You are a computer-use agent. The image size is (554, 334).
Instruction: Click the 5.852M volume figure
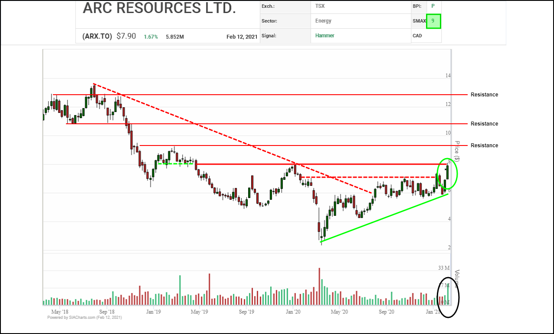pos(175,37)
